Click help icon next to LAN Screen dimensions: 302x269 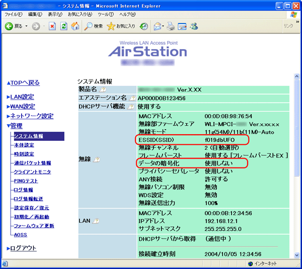[96, 221]
